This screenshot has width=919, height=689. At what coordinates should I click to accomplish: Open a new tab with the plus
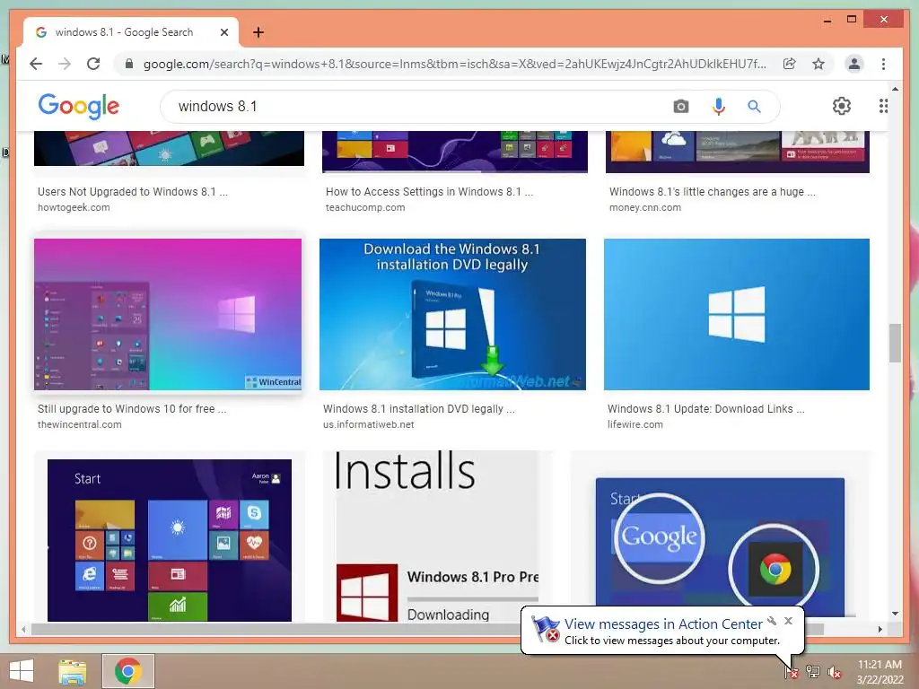(258, 32)
